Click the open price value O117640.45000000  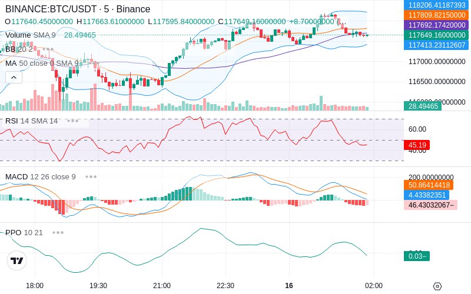tap(39, 22)
